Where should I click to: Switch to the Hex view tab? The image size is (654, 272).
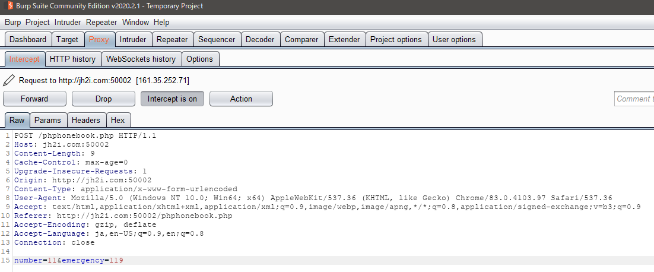pyautogui.click(x=118, y=120)
